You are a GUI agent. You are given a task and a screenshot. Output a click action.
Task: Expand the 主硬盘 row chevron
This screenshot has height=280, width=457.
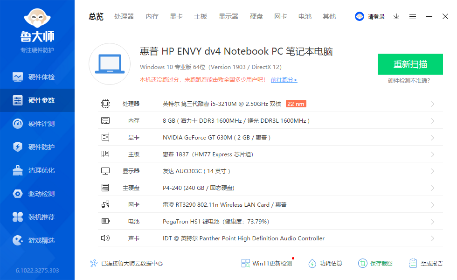pos(433,188)
